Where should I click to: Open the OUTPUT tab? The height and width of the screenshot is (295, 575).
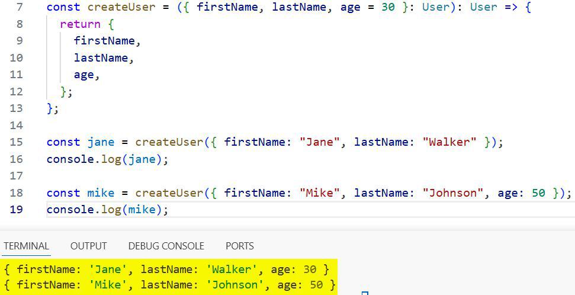88,246
